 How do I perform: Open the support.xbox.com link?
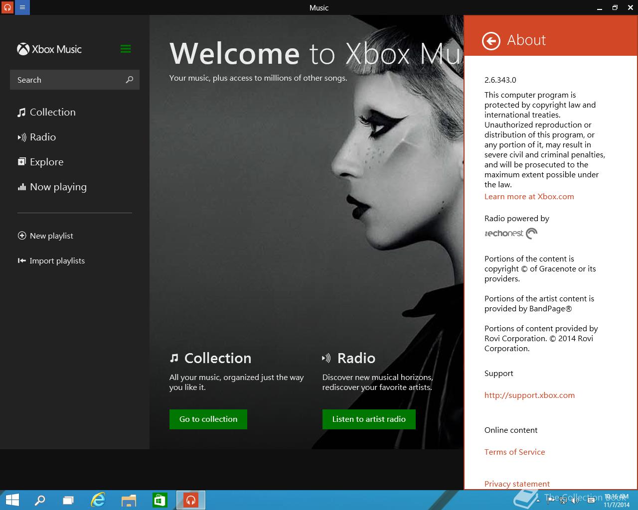[x=529, y=395]
